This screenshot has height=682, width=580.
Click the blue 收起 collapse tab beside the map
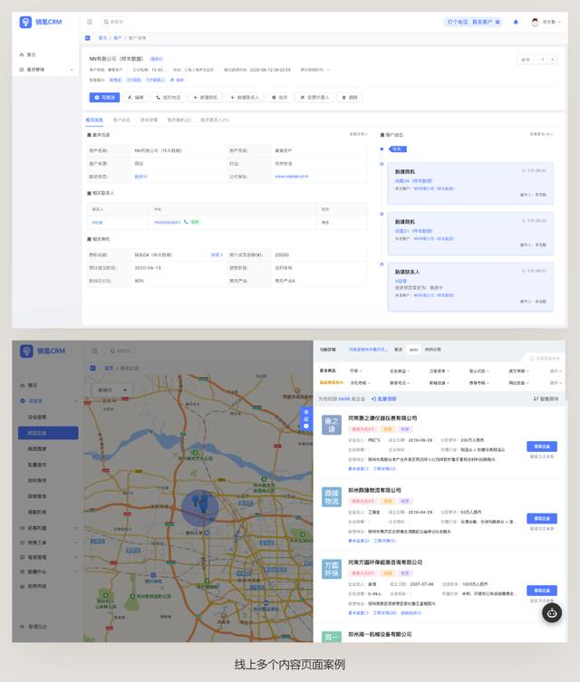click(x=306, y=418)
